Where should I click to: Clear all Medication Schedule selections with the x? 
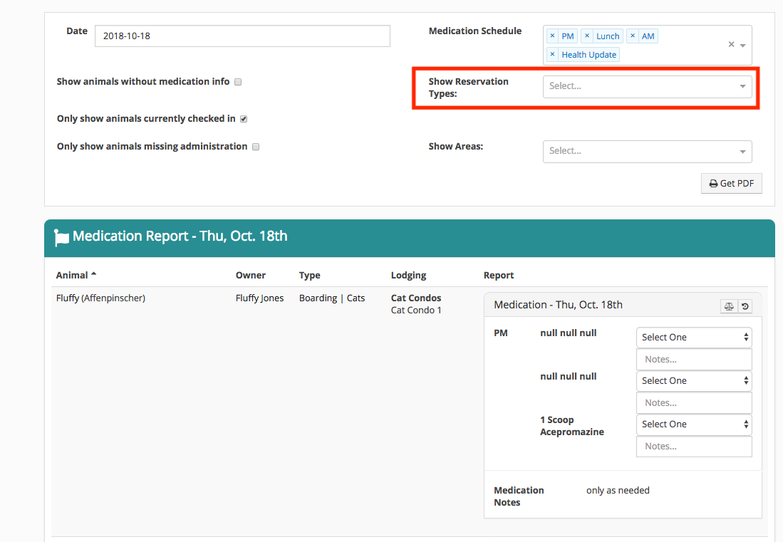click(x=731, y=43)
